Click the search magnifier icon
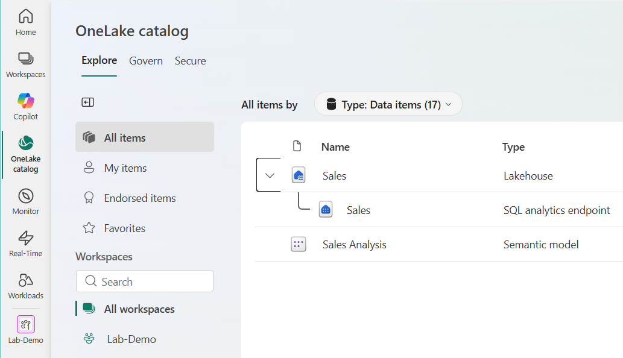This screenshot has width=623, height=358. click(91, 281)
